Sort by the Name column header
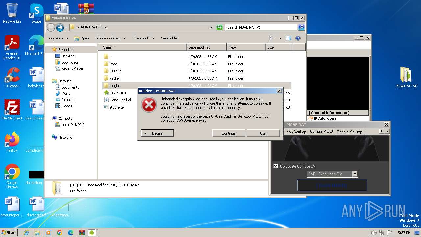Viewport: 421px width, 237px height. click(x=143, y=47)
